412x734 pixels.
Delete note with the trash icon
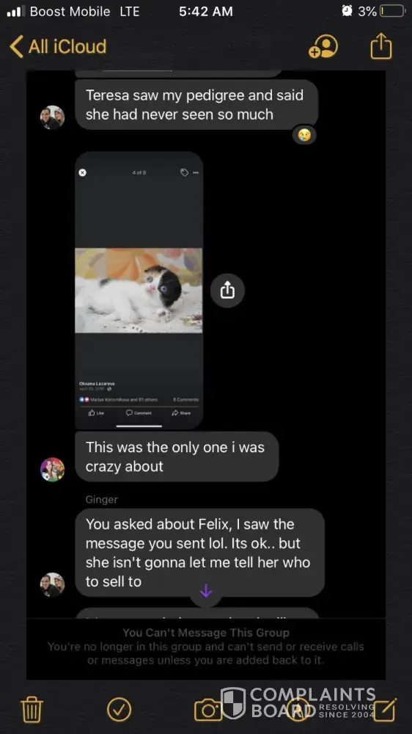(x=32, y=710)
